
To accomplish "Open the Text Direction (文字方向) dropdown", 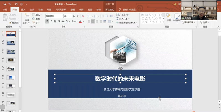I will click(x=123, y=15).
